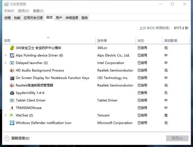Screen dimensions: 193x147
Task: Select the SpyderUtility 1.4-6 row name
Action: [x=30, y=93]
